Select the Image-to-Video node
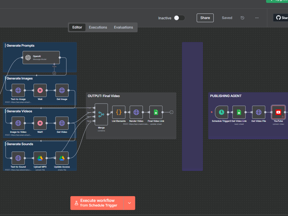 coord(18,123)
